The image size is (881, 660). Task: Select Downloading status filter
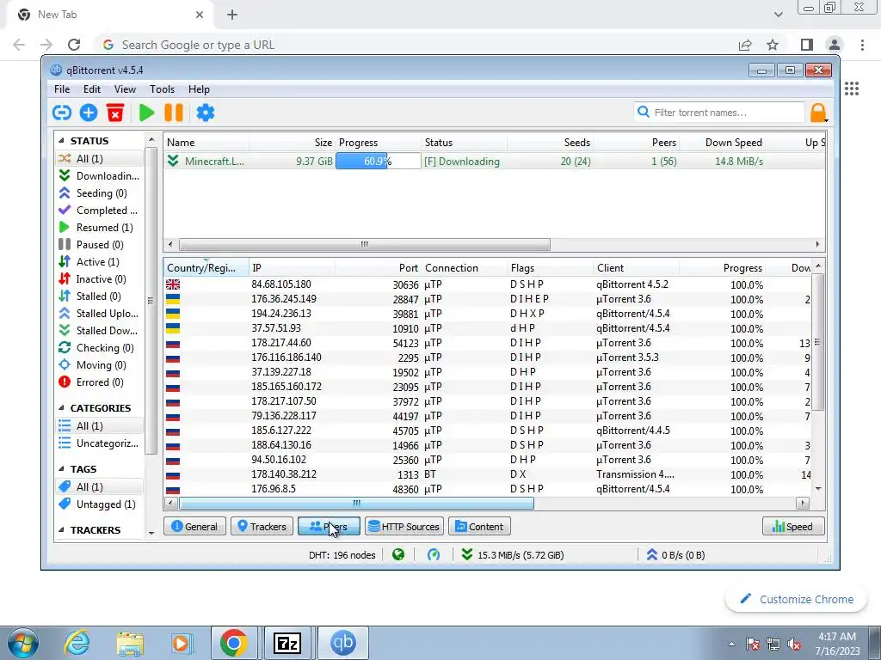point(100,176)
